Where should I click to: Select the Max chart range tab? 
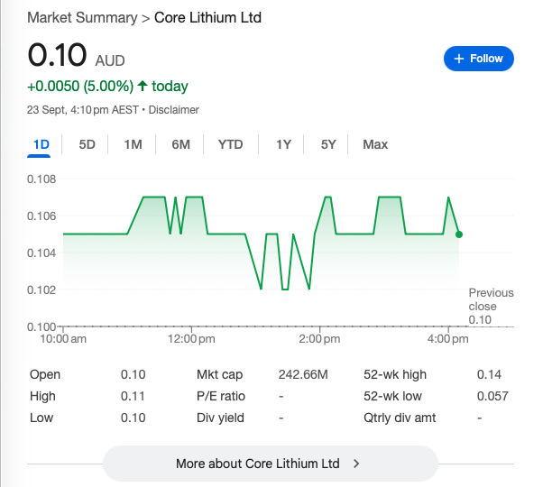pos(375,144)
